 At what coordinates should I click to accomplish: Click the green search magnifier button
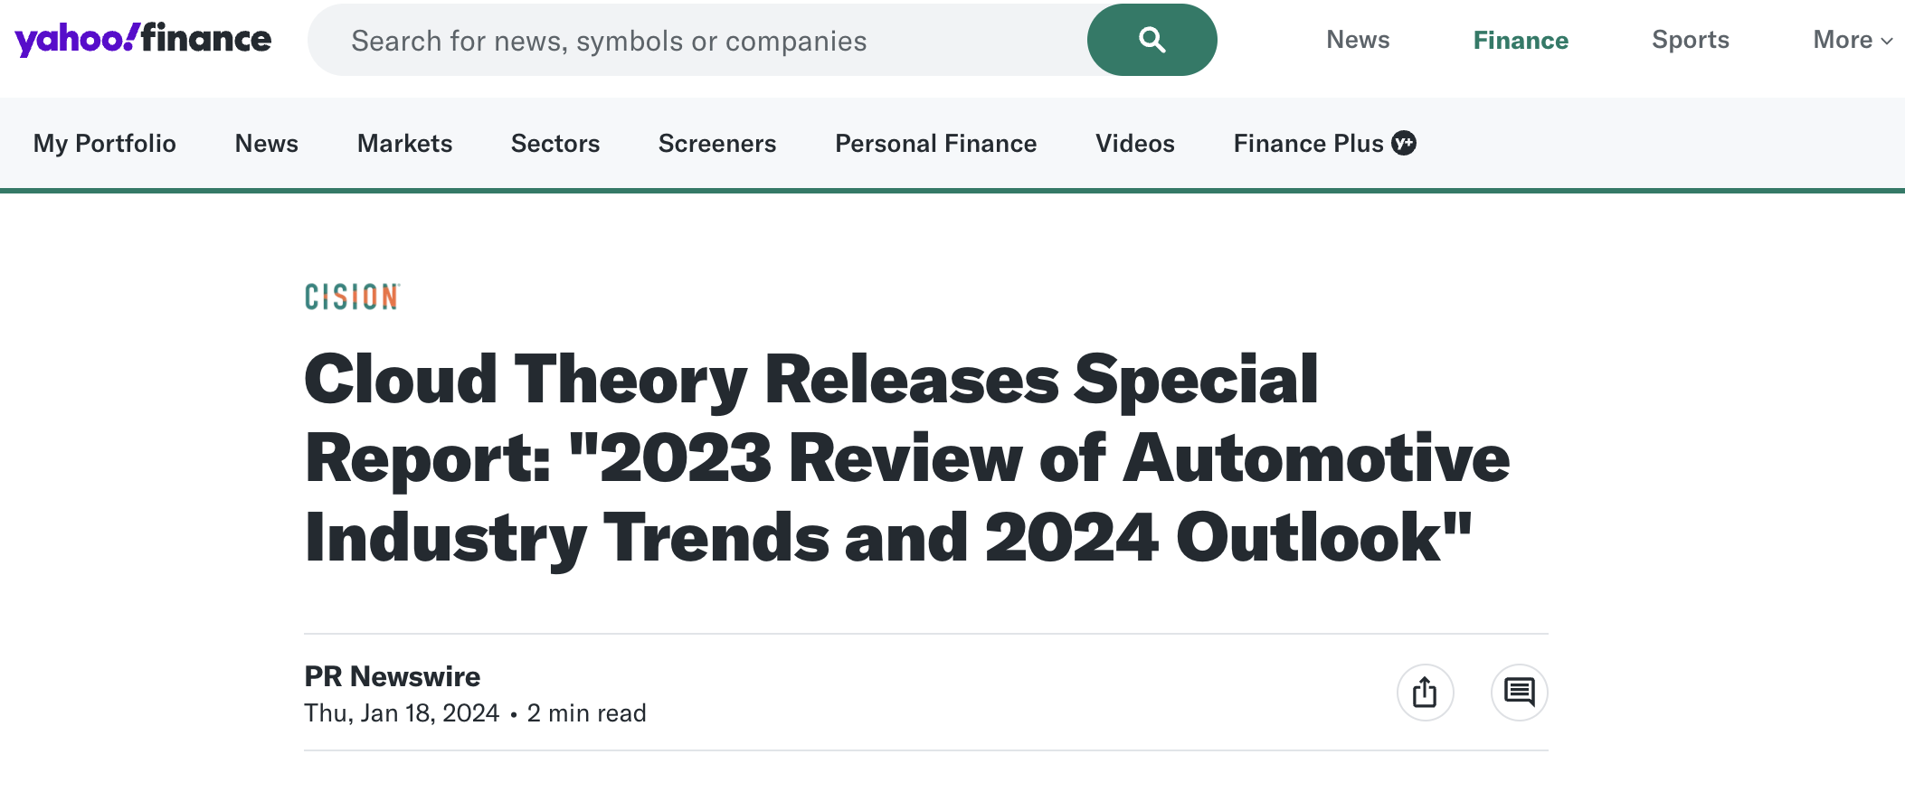pos(1152,40)
